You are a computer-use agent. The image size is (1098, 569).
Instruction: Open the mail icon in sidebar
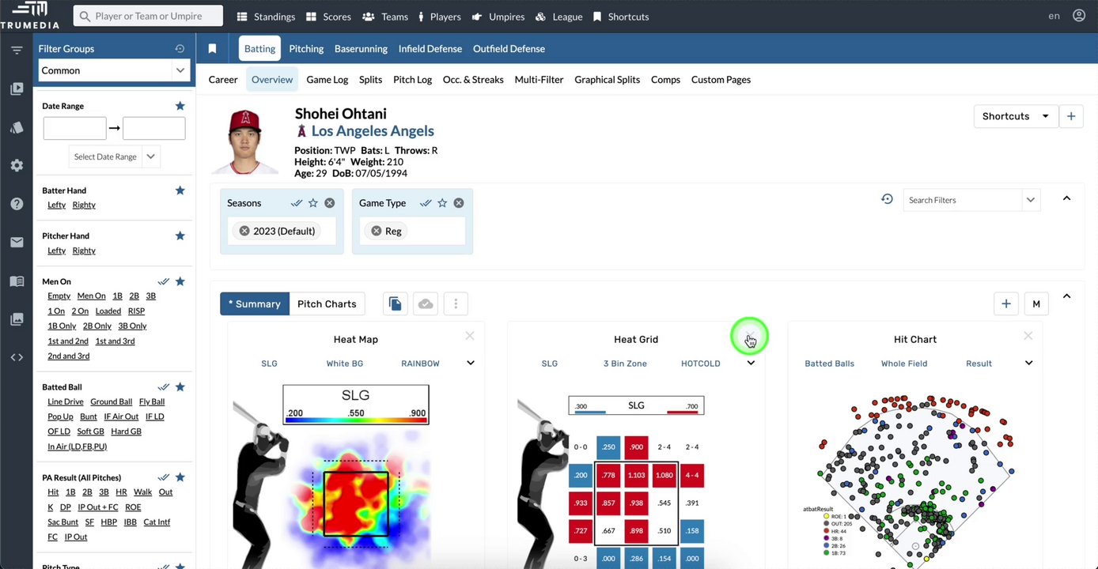(x=17, y=243)
